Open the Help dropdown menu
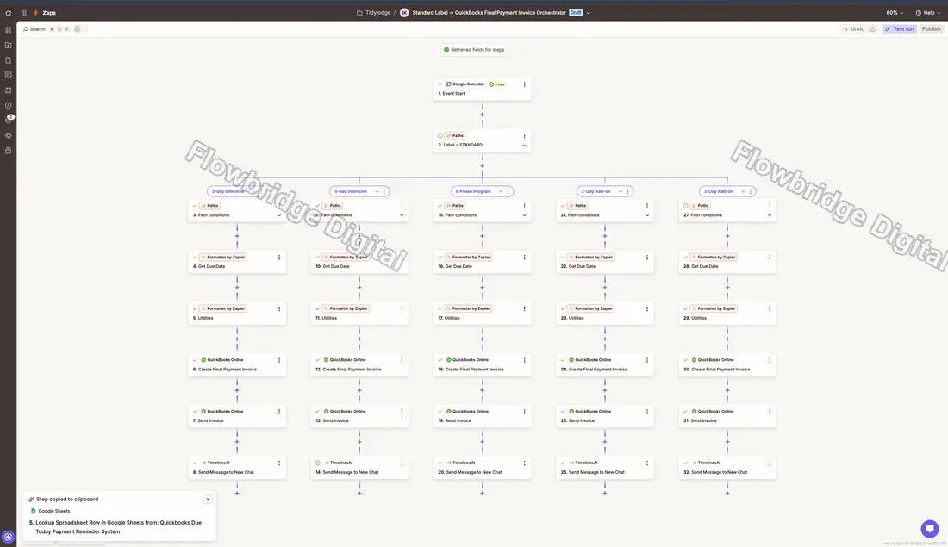 tap(928, 13)
